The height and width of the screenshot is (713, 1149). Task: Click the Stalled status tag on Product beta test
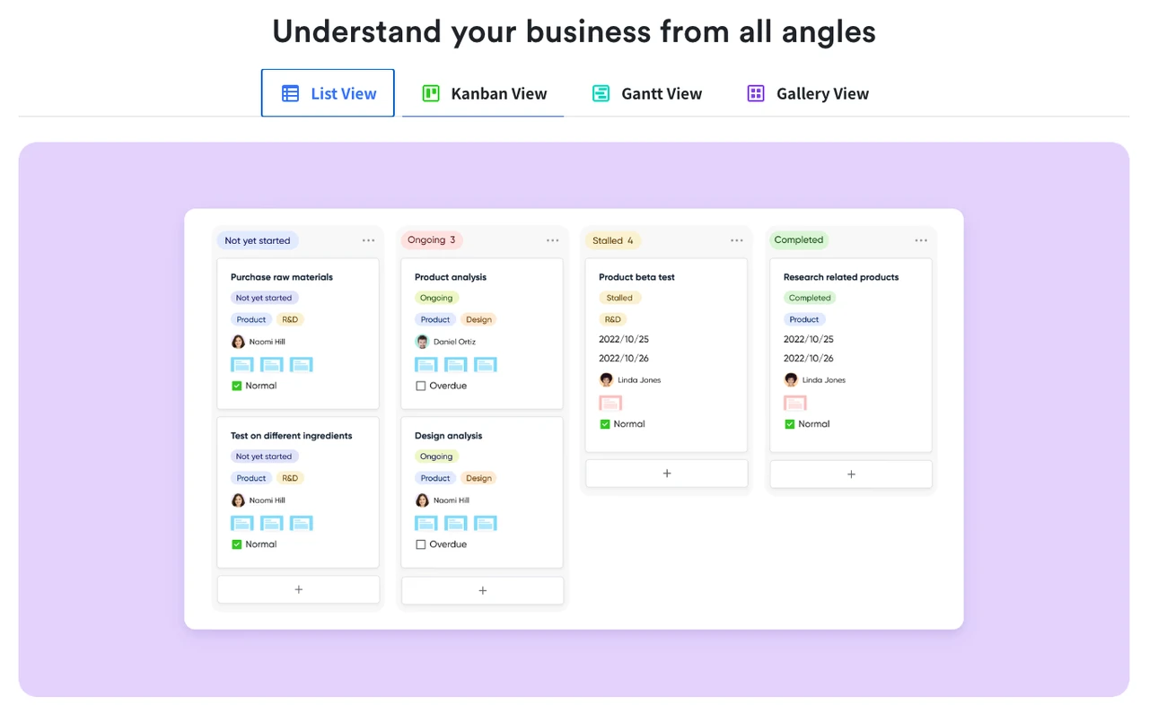point(619,298)
